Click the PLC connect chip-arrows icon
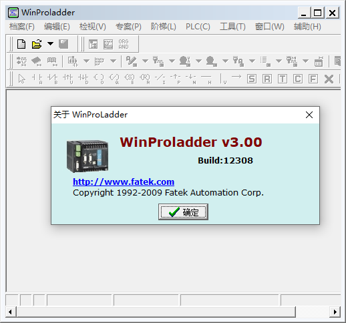346x323 pixels. 21,61
